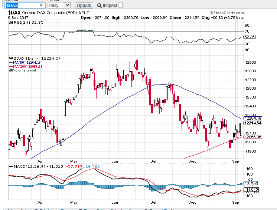Viewport: 277px width, 210px height.
Task: Click the date 6-Sep-2017
Action: 18,18
